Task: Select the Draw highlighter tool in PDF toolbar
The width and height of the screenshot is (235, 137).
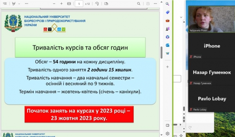Action: [x=14, y=4]
